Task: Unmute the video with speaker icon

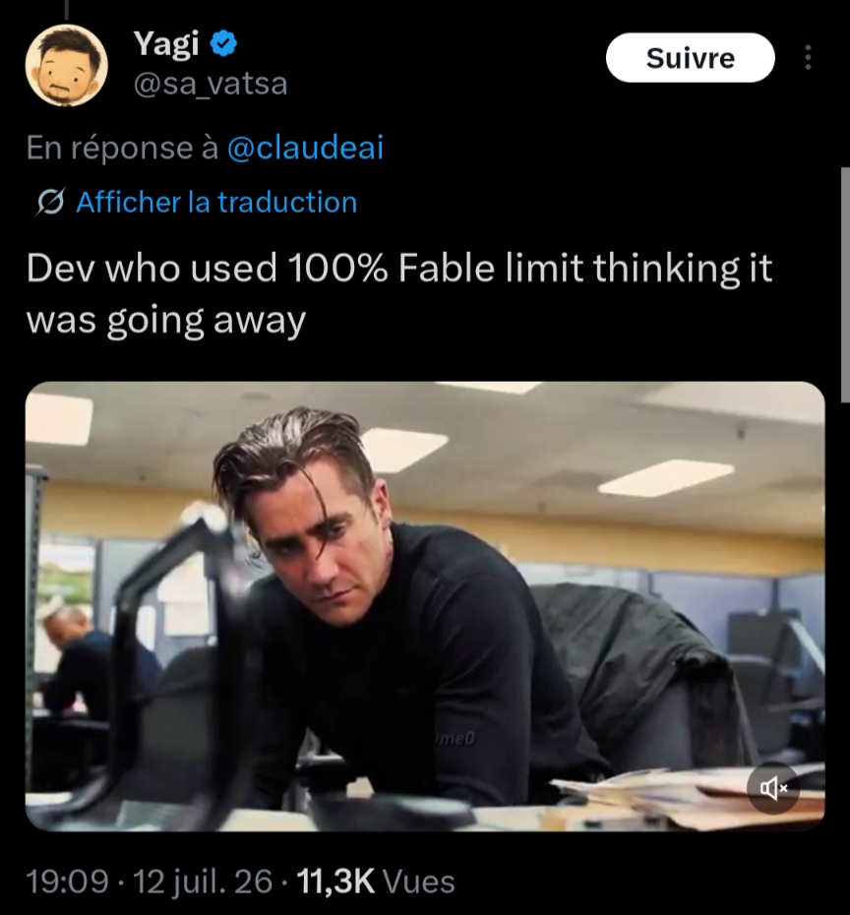Action: tap(773, 788)
